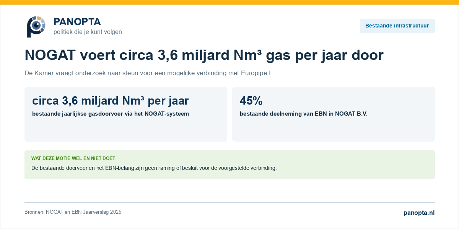The height and width of the screenshot is (229, 459).
Task: Open the gas throughput statistic card
Action: click(x=126, y=114)
